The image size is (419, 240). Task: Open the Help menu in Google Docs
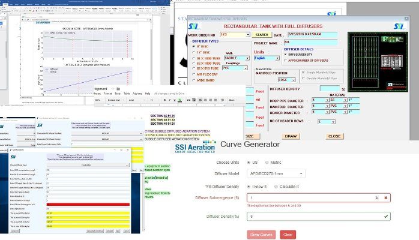(148, 94)
